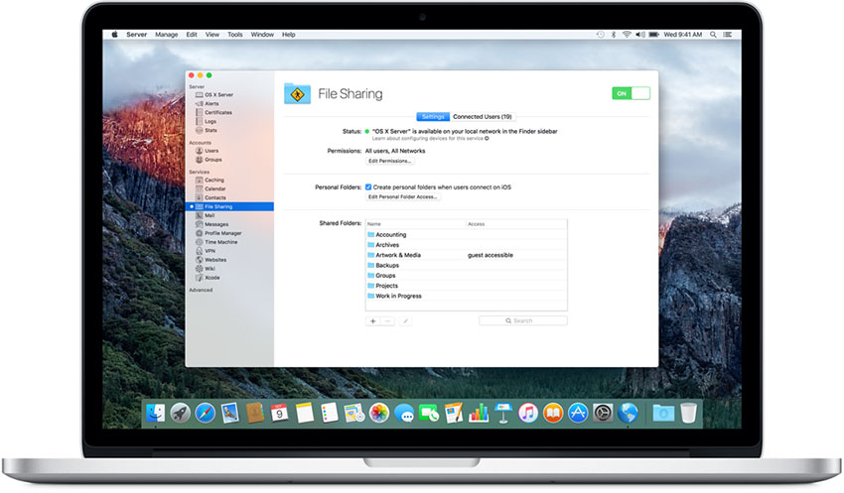
Task: Open Profile Manager service
Action: point(218,233)
